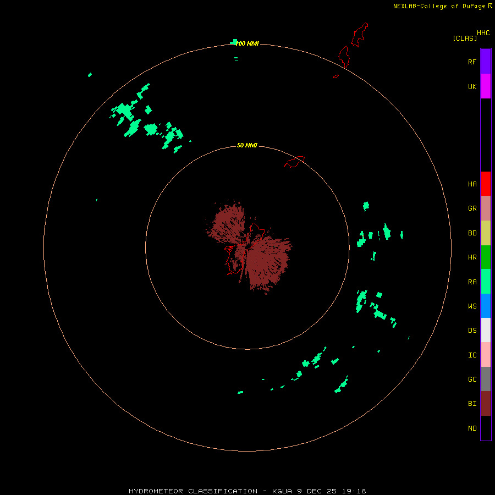Click the '9 DEC 25' date text

[317, 491]
